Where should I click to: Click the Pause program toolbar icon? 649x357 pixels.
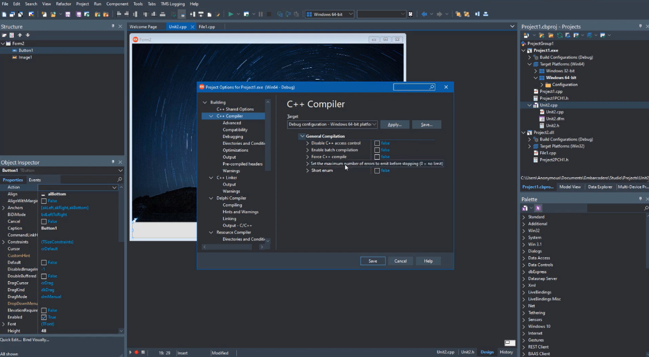(260, 14)
